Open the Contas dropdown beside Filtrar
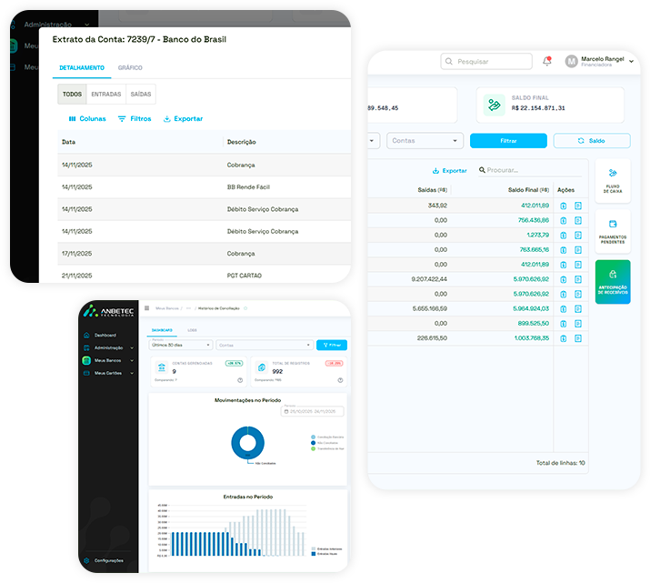 [425, 141]
